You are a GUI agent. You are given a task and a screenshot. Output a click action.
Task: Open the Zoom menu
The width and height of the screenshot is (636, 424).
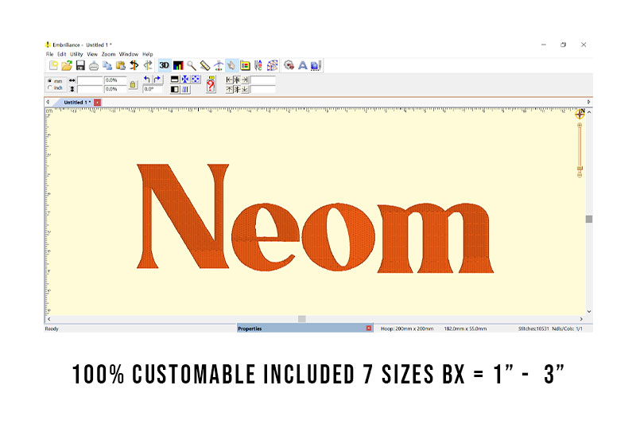[x=108, y=54]
